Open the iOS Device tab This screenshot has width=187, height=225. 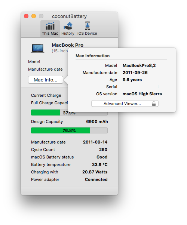(87, 29)
